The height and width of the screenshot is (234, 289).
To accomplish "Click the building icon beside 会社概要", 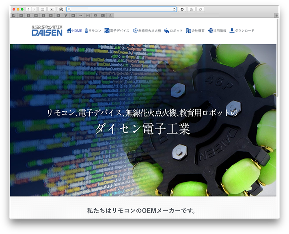I will [x=188, y=31].
